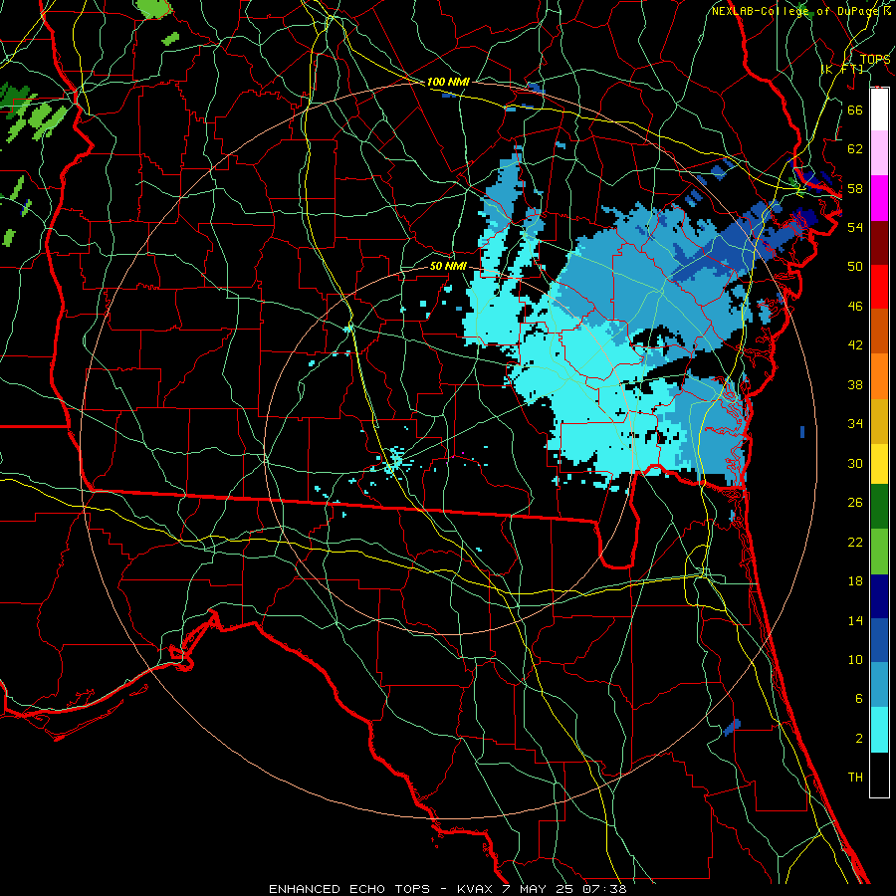Click the cyan swatch beside the 2 label

coord(879,730)
